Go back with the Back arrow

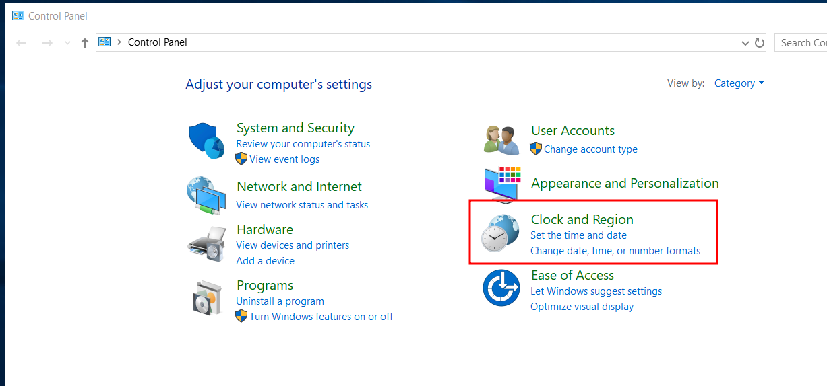(22, 43)
